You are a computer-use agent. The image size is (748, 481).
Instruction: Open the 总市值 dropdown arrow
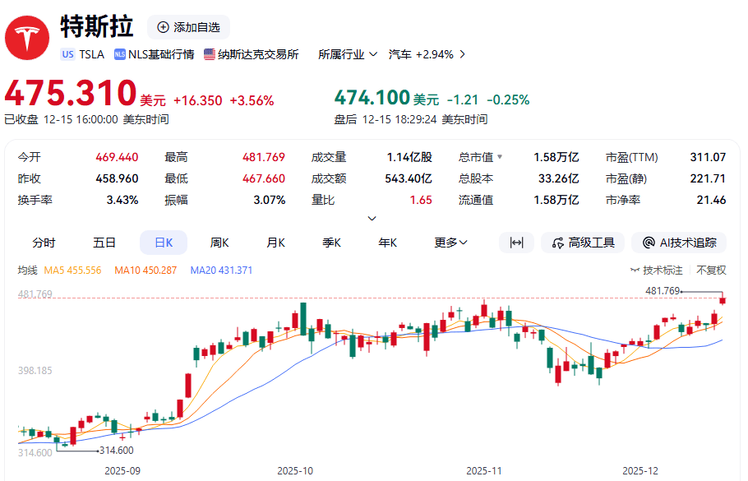501,157
